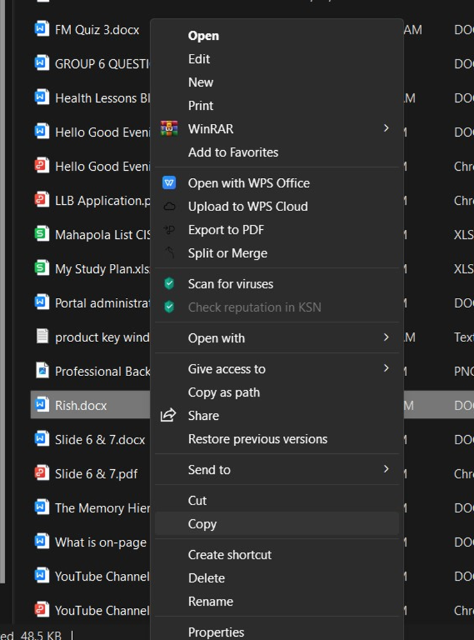The width and height of the screenshot is (474, 640).
Task: Click the cloud icon beside Upload to WPS Cloud
Action: (x=169, y=206)
